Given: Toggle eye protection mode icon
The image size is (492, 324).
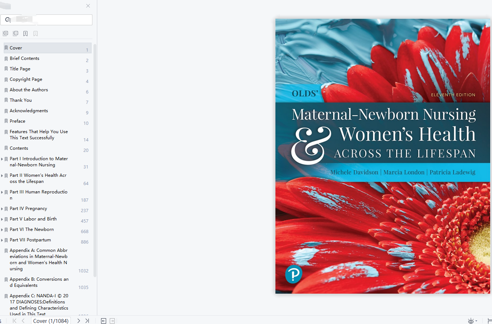Looking at the screenshot, I should [471, 321].
